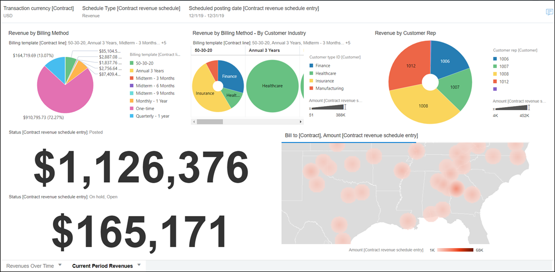Screen dimensions: 555x272
Task: Click the unlabeled purple customer rep legend marker
Action: pyautogui.click(x=495, y=89)
